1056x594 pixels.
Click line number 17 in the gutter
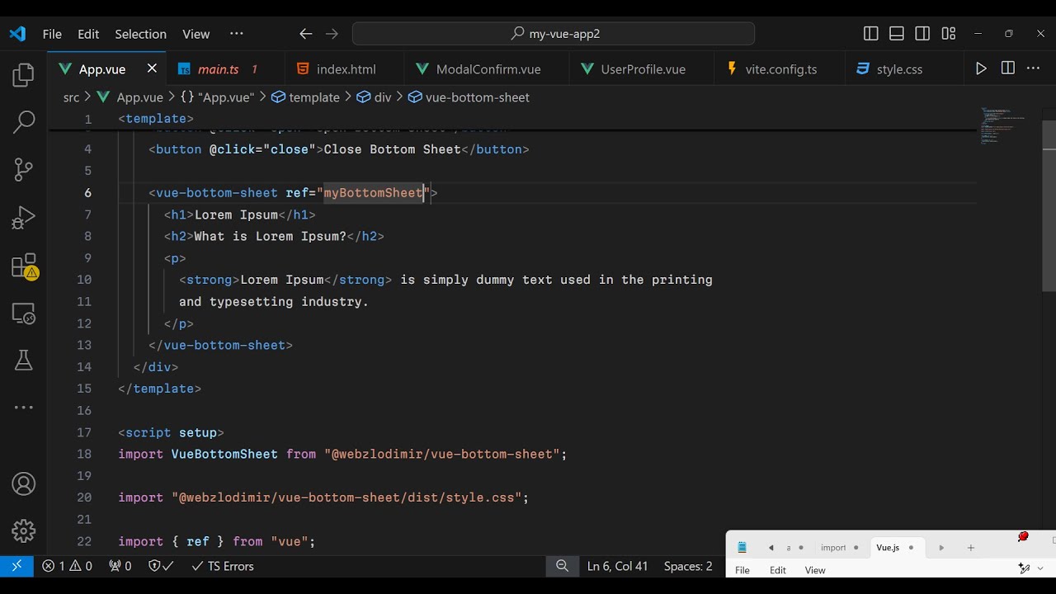(83, 432)
